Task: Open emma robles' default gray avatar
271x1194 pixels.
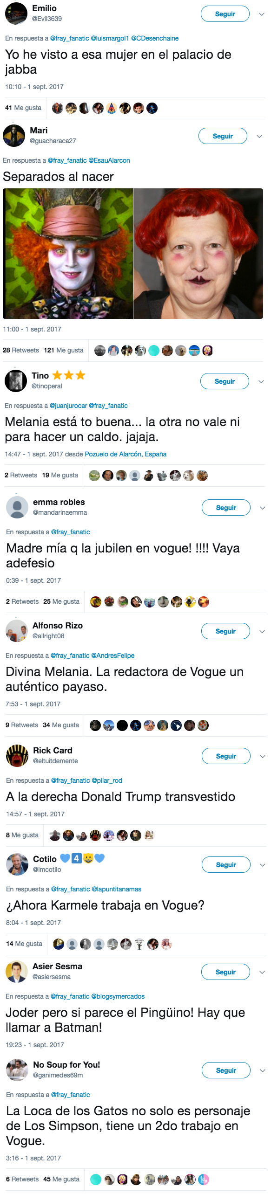Action: [x=17, y=507]
